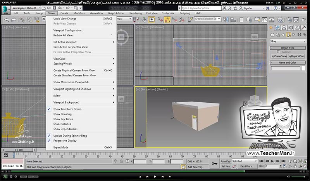The width and height of the screenshot is (310, 181).
Task: Click the Redo arrow on main toolbar
Action: [x=14, y=20]
